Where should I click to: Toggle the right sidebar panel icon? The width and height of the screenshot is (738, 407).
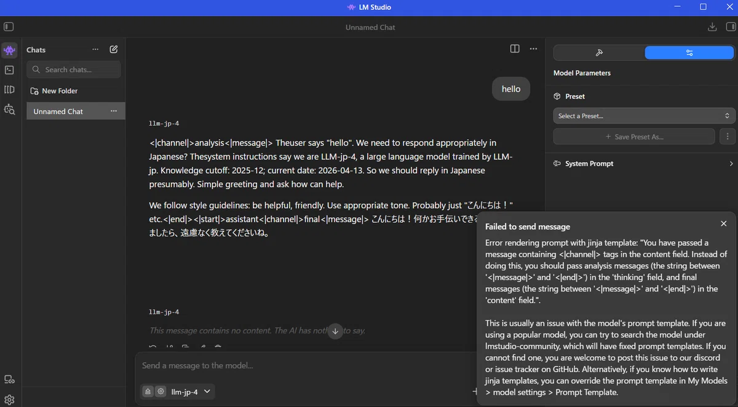coord(731,27)
